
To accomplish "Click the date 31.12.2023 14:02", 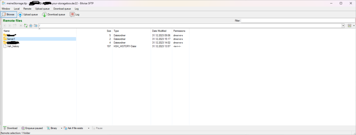I will (x=161, y=42).
